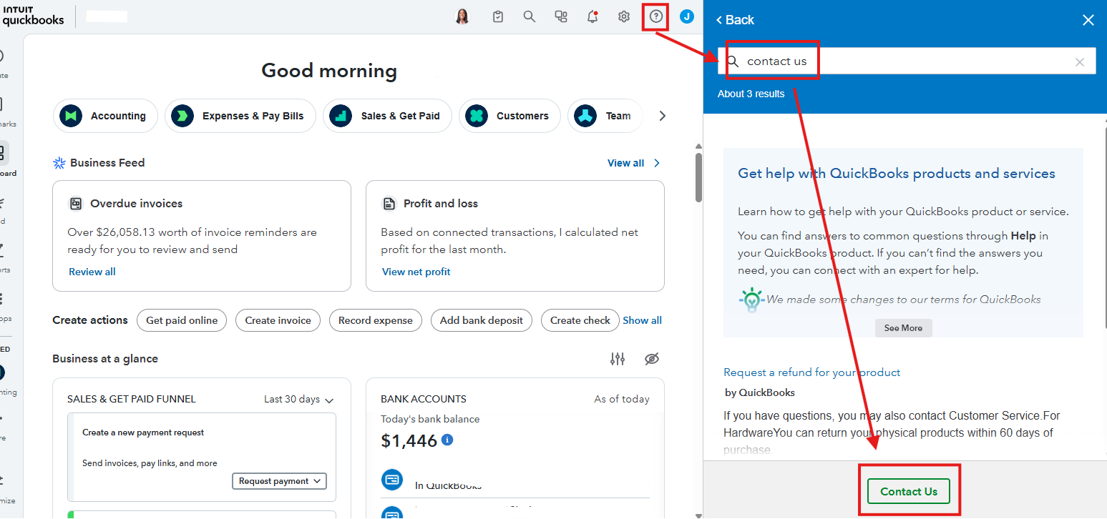
Task: Click the magnifier icon in help search
Action: pyautogui.click(x=732, y=61)
